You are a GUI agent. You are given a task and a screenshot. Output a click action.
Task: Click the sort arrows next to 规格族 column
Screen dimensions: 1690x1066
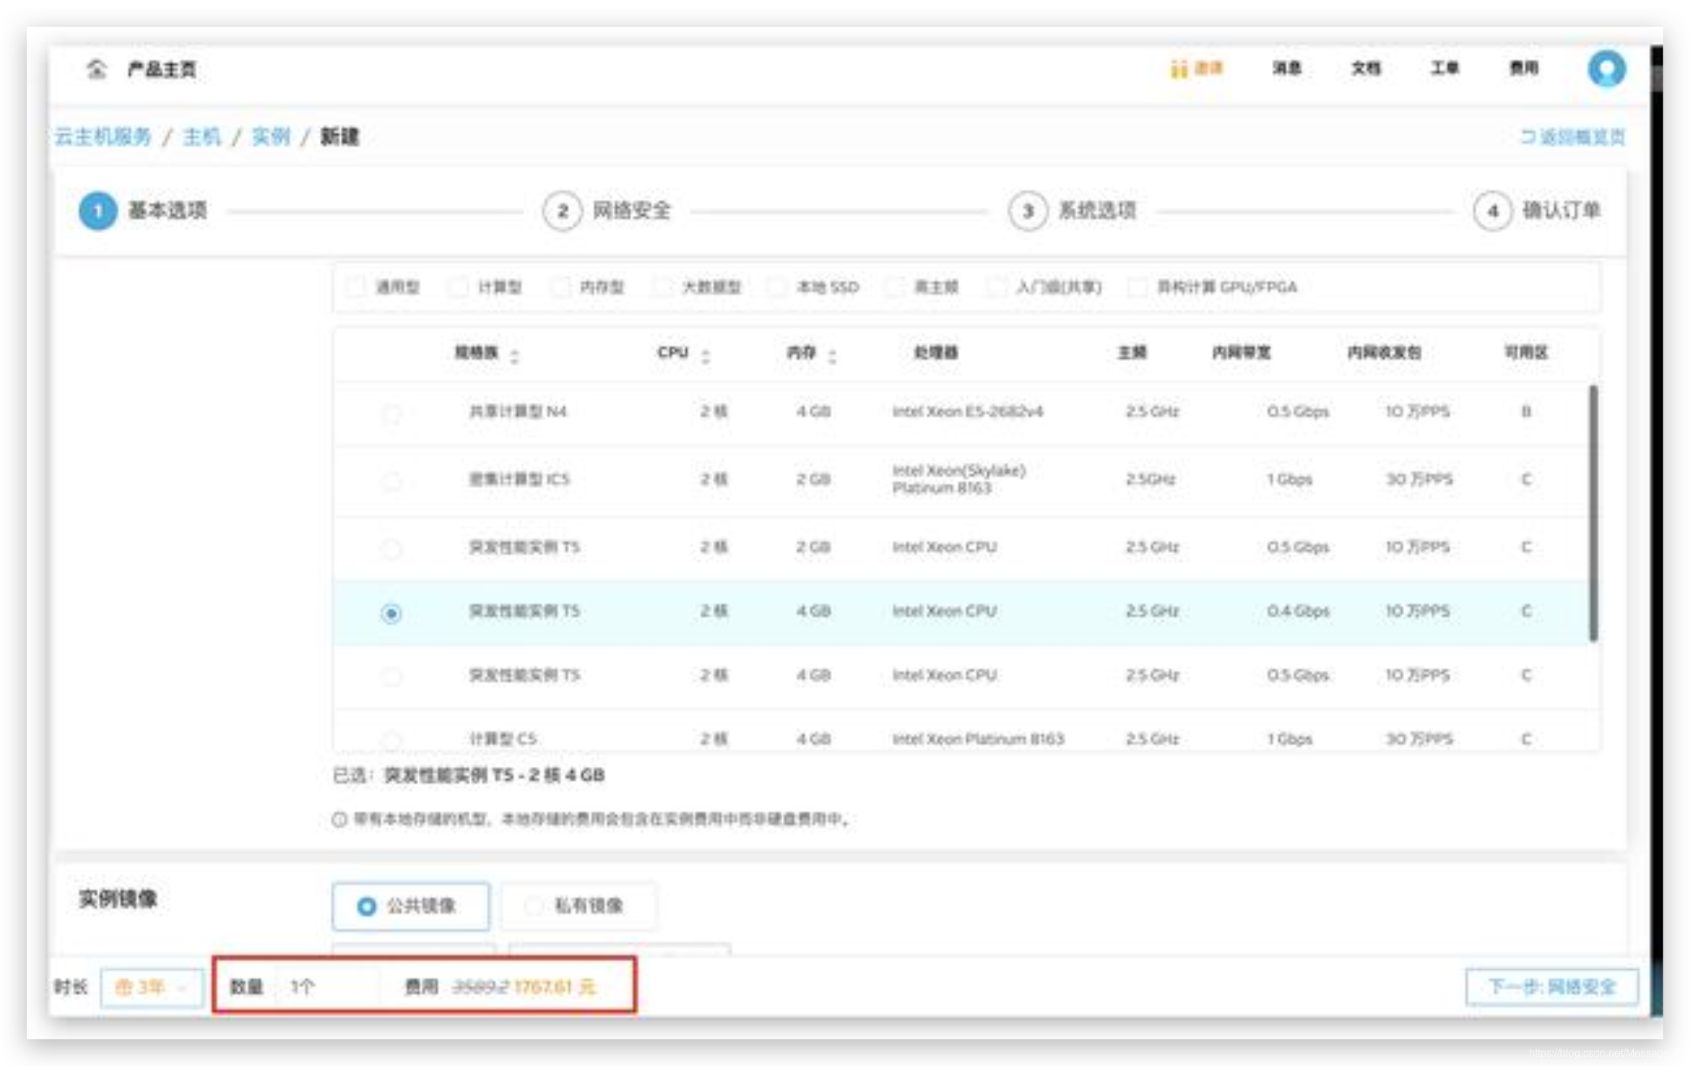[x=514, y=356]
